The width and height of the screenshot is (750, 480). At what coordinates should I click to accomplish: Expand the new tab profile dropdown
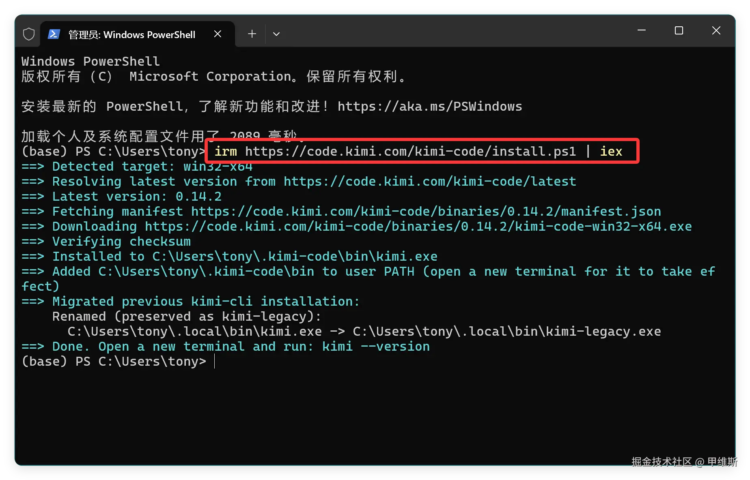[276, 34]
